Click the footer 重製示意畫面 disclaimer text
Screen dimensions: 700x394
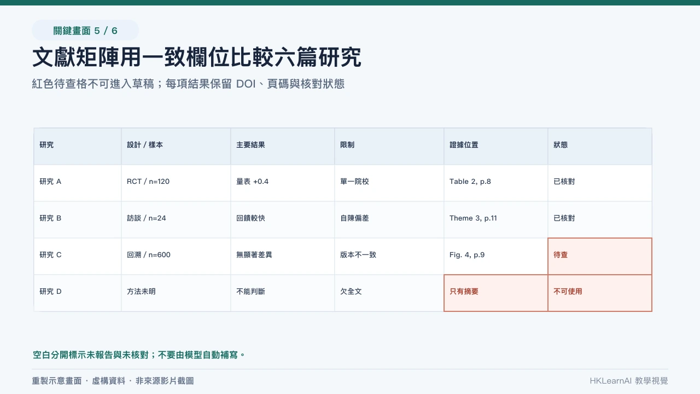tap(113, 381)
